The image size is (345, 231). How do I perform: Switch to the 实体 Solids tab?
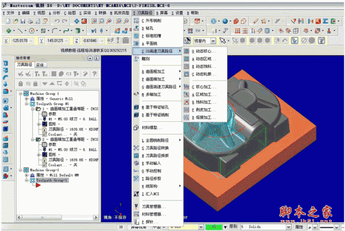(40, 65)
